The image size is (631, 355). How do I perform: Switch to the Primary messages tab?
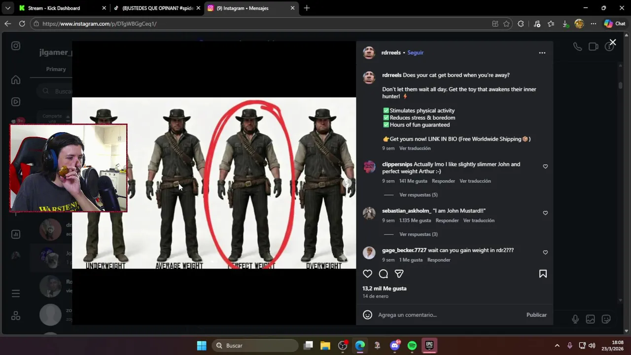56,69
